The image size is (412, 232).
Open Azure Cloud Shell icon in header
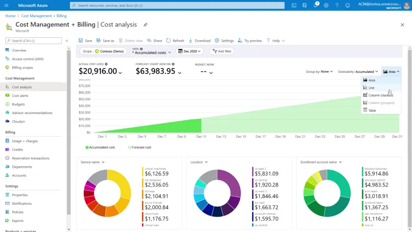(x=295, y=5)
